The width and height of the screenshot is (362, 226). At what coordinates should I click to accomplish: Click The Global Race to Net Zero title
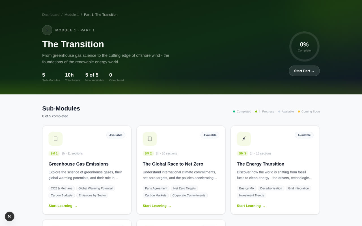(x=173, y=164)
